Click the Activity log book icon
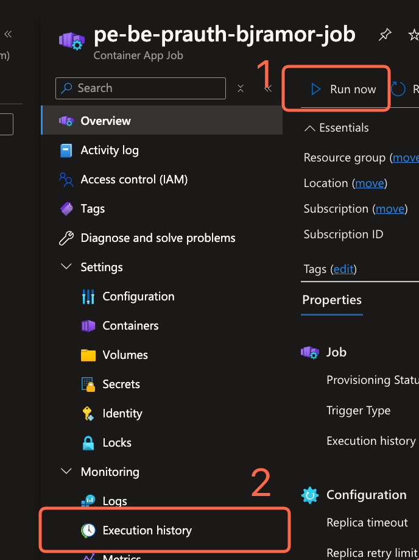The height and width of the screenshot is (560, 419). [x=66, y=151]
